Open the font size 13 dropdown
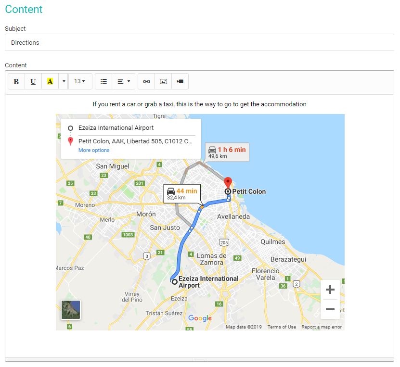 pyautogui.click(x=80, y=82)
